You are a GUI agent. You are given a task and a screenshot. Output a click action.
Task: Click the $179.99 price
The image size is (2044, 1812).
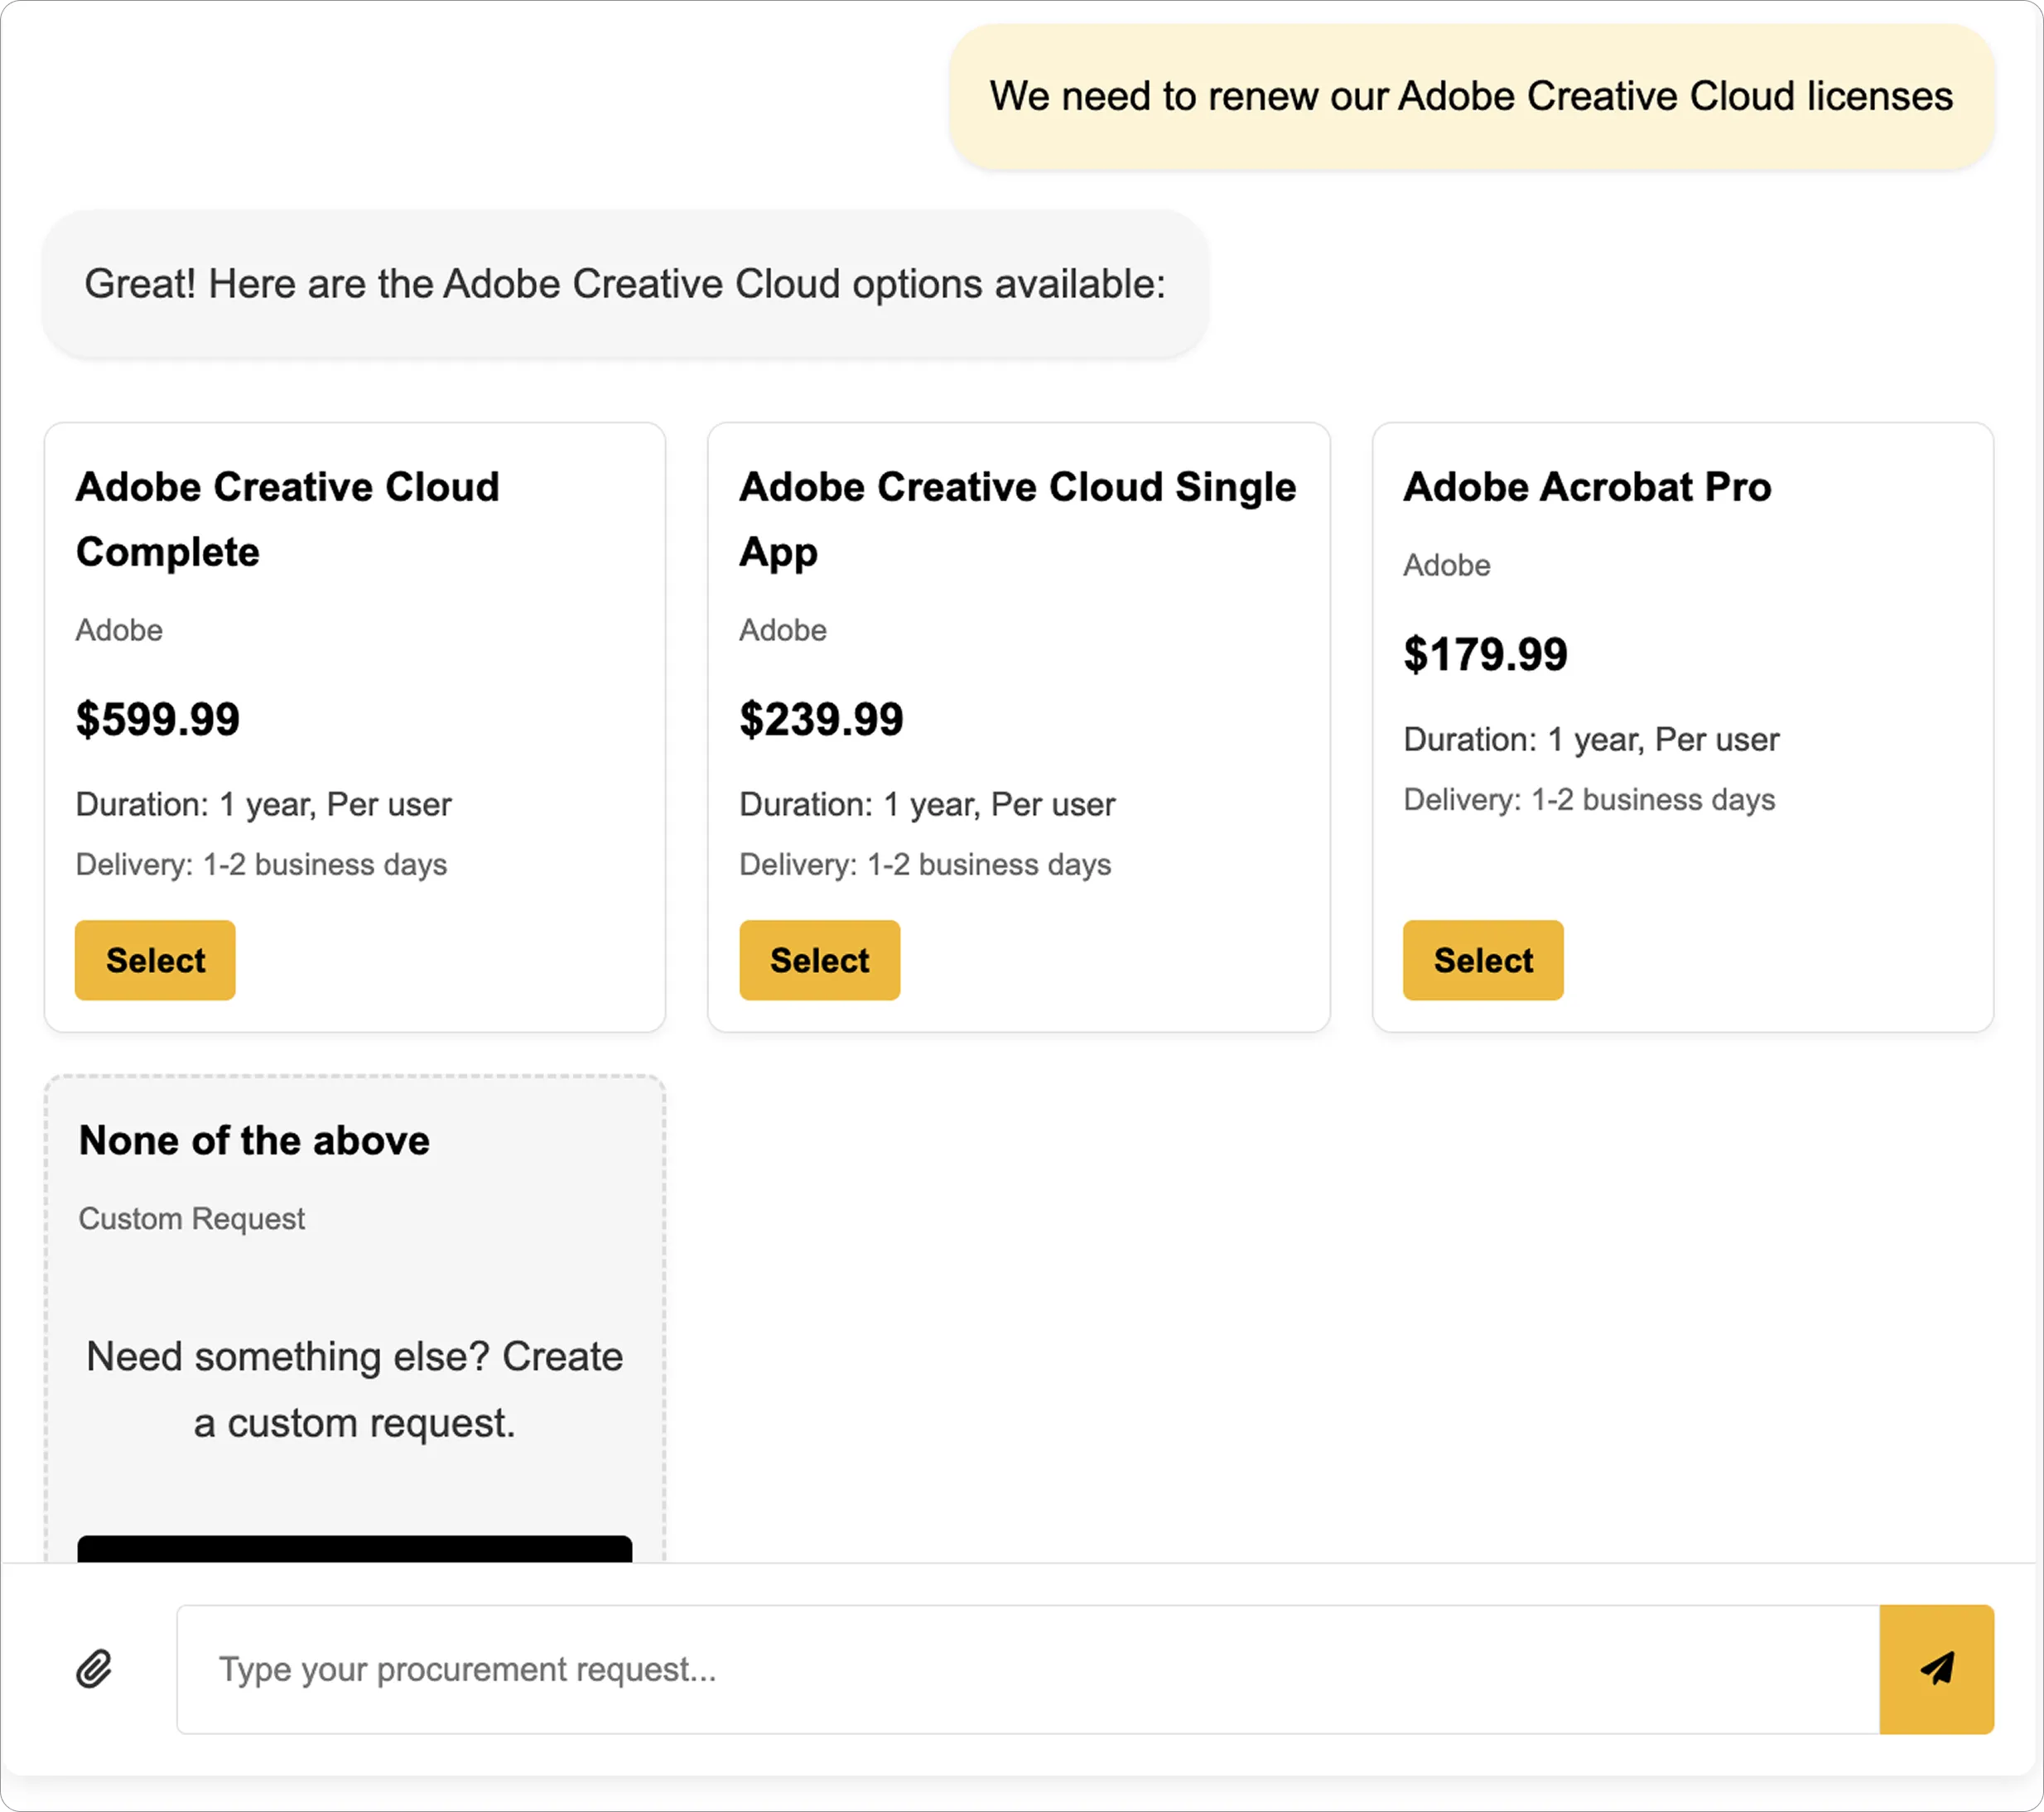coord(1485,654)
